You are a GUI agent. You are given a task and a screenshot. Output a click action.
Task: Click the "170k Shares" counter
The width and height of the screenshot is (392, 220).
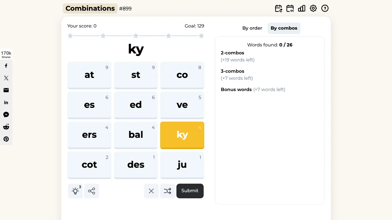[x=6, y=55]
